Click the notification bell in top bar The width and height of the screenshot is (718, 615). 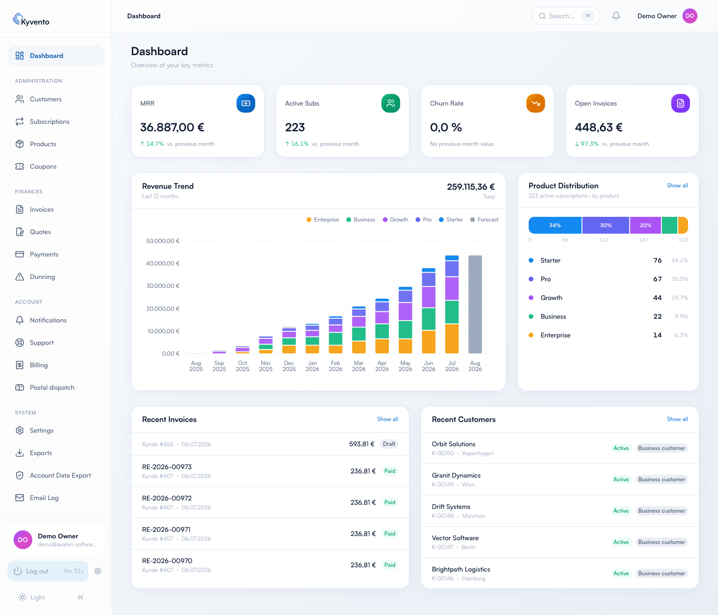[x=616, y=16]
